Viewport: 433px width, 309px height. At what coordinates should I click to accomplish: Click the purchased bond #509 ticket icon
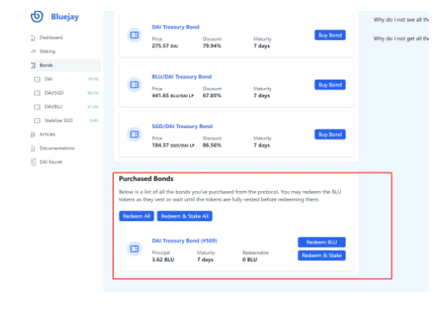click(134, 248)
